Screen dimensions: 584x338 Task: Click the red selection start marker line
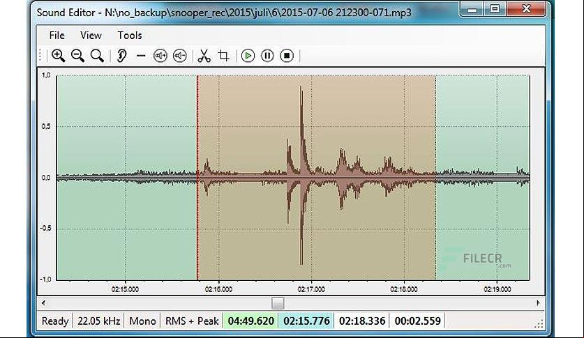[197, 178]
